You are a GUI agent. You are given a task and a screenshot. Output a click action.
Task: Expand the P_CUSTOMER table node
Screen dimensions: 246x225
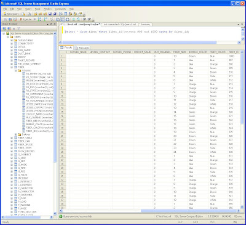(12, 195)
